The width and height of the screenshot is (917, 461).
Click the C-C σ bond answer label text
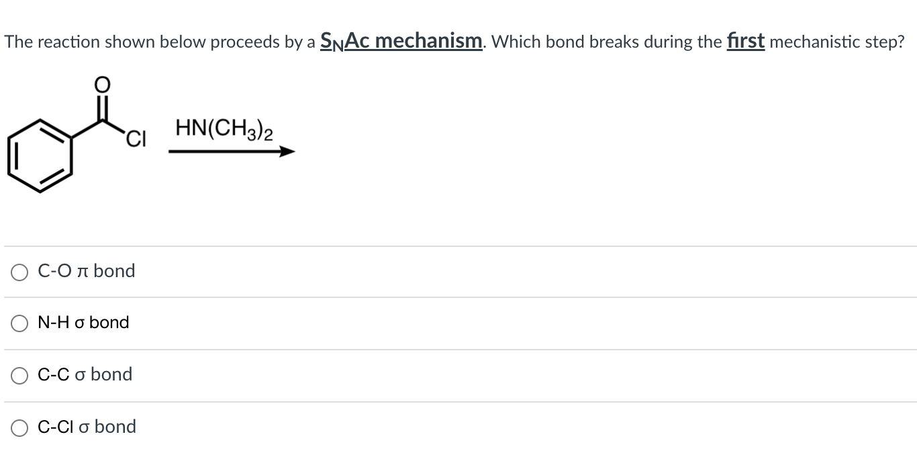(84, 374)
